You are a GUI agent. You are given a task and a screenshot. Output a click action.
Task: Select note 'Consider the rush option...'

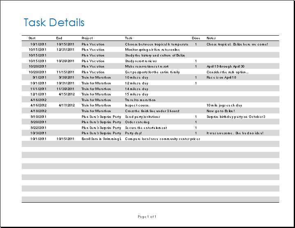click(227, 72)
